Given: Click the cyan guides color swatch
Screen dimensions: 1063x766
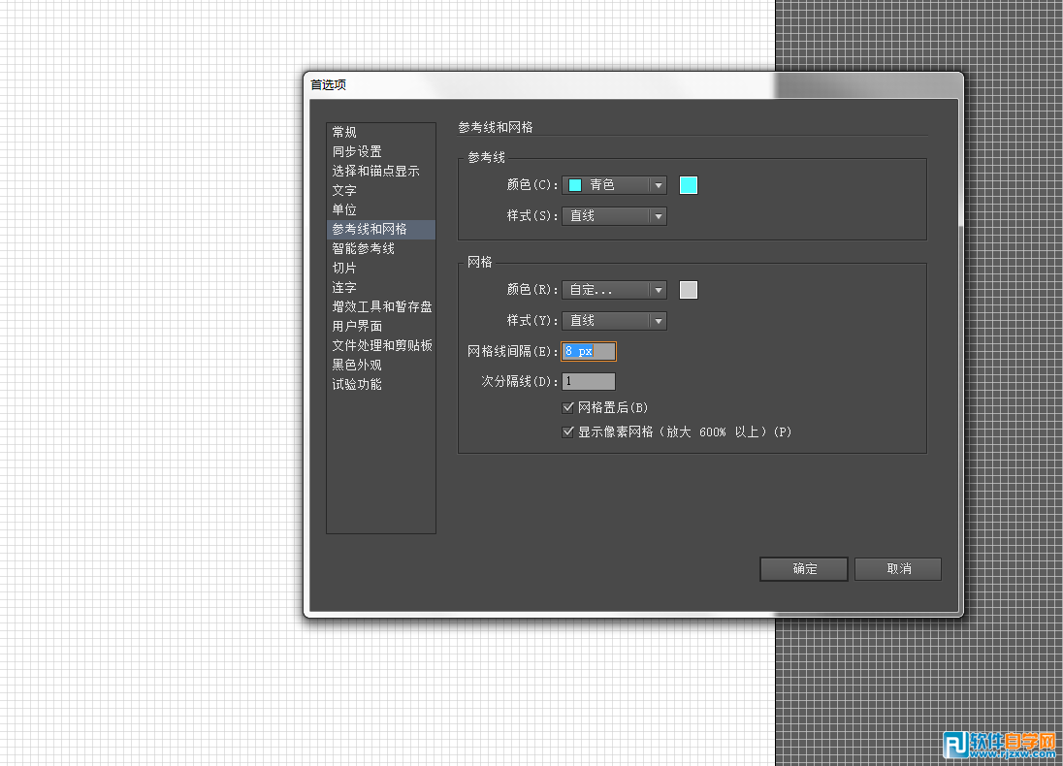Looking at the screenshot, I should (689, 185).
